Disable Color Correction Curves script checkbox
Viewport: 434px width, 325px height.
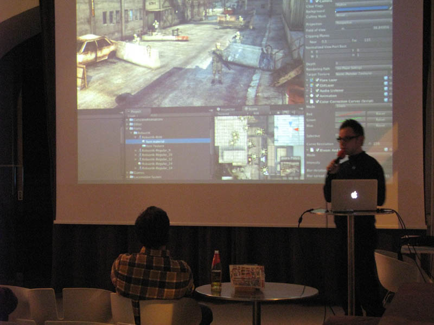point(317,101)
